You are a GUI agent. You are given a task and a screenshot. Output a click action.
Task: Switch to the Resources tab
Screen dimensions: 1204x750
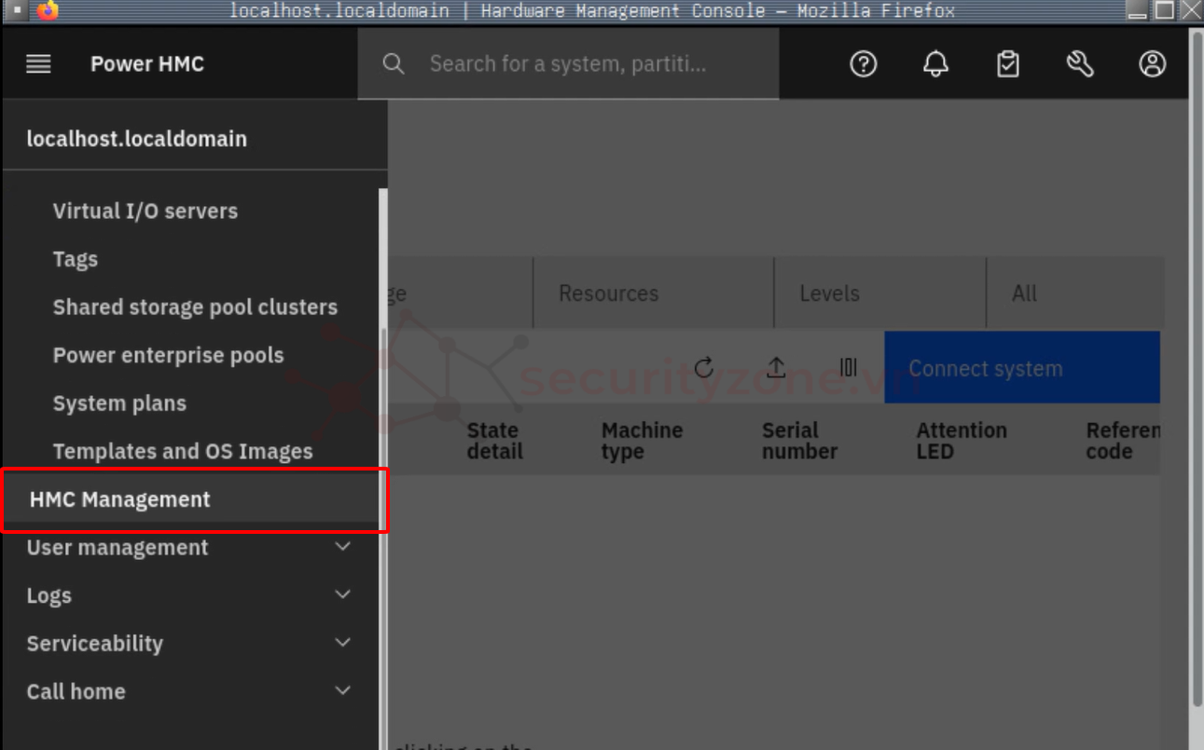[x=653, y=293]
